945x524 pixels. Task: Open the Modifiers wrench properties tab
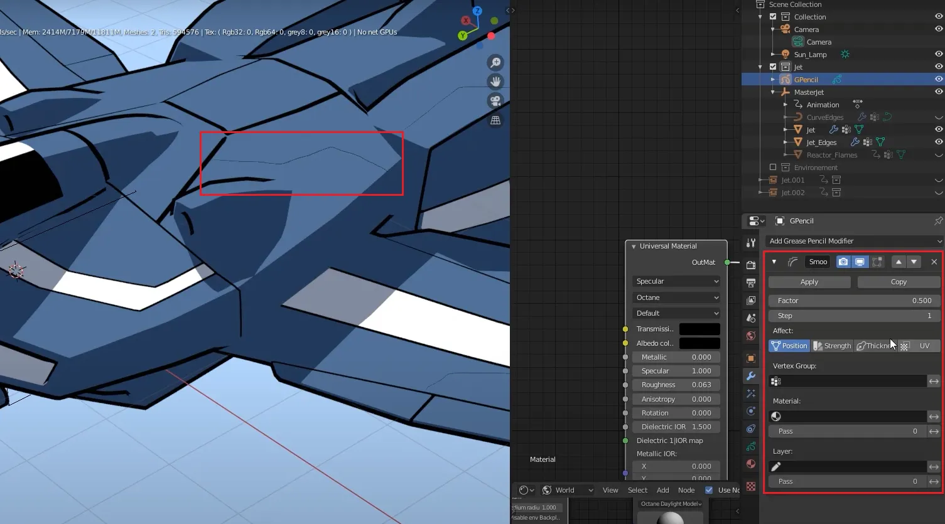[x=751, y=376]
